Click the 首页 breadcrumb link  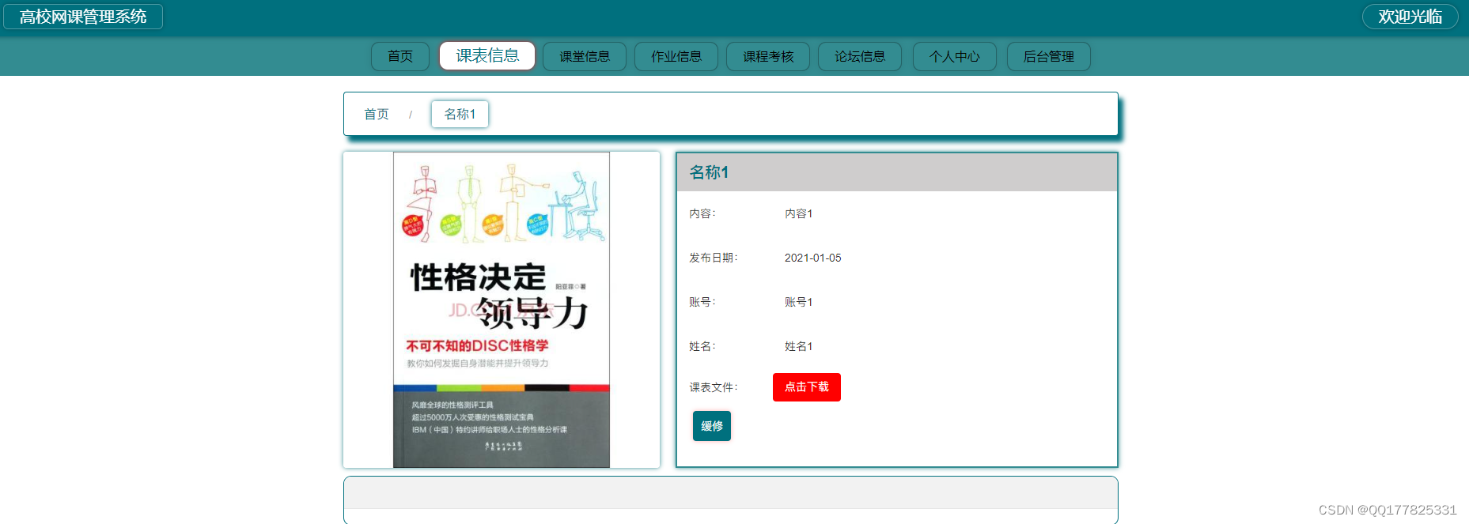pos(377,114)
